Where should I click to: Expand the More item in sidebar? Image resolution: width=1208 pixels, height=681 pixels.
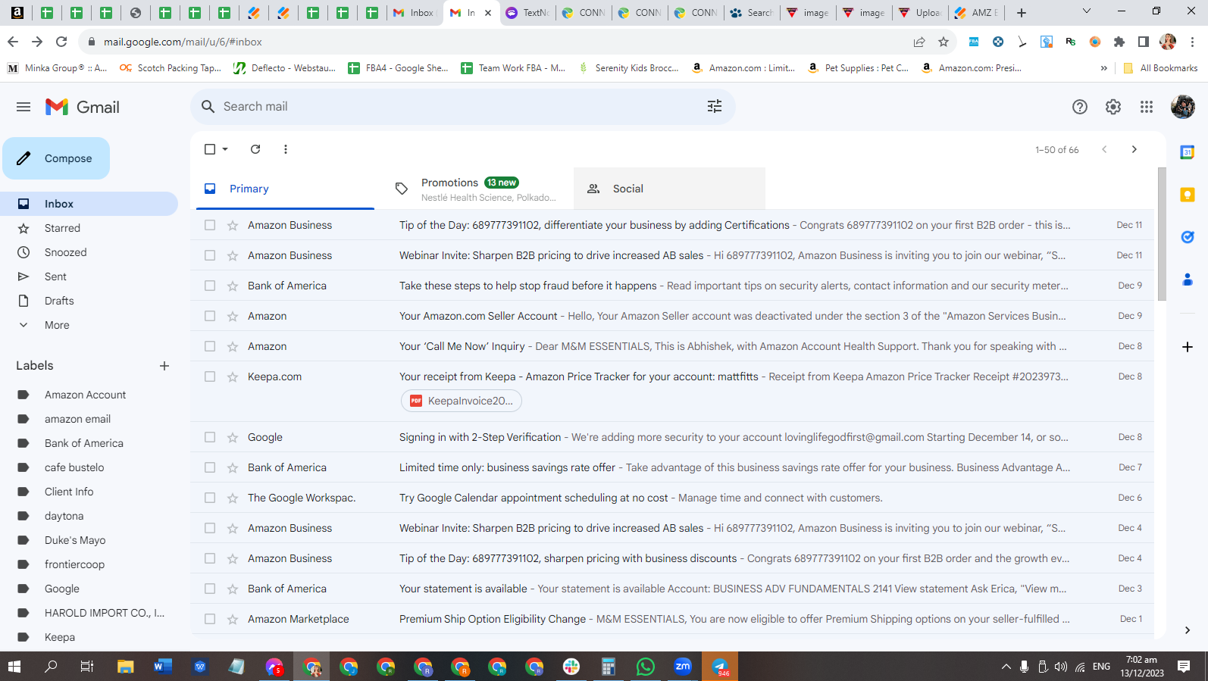[57, 325]
